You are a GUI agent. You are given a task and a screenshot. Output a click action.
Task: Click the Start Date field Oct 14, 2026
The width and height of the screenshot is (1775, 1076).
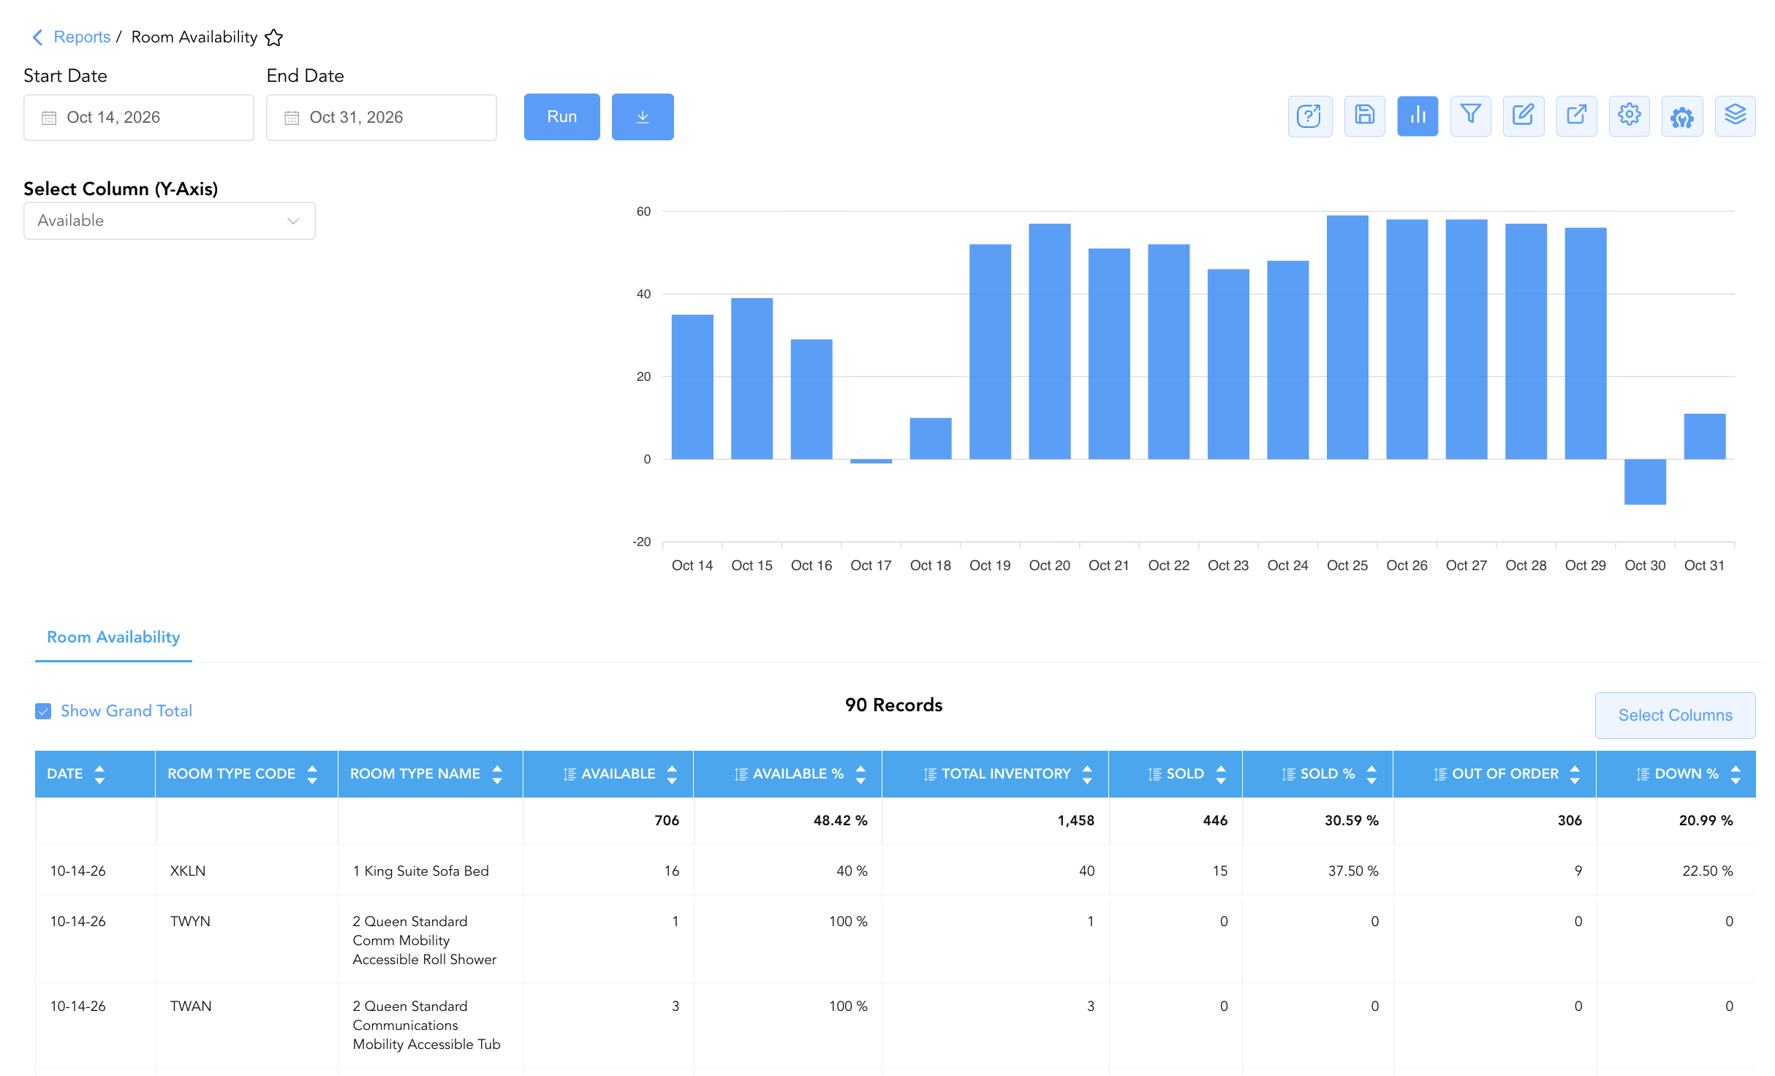(x=139, y=118)
